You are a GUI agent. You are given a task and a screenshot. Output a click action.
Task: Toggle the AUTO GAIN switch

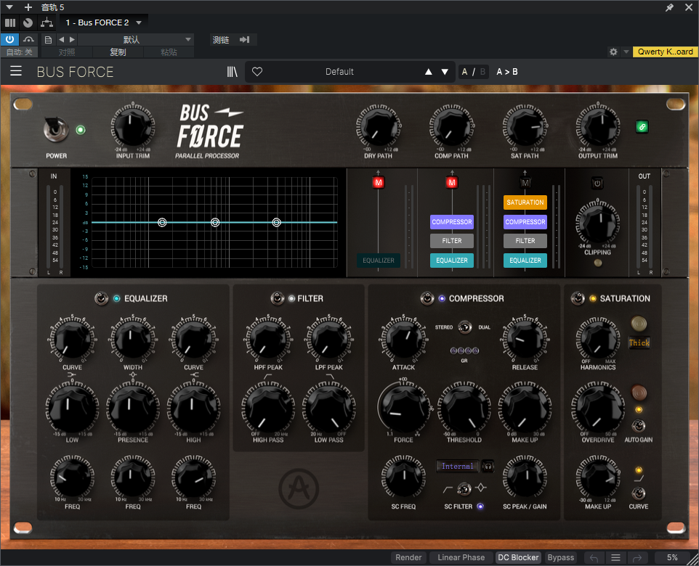click(x=639, y=426)
